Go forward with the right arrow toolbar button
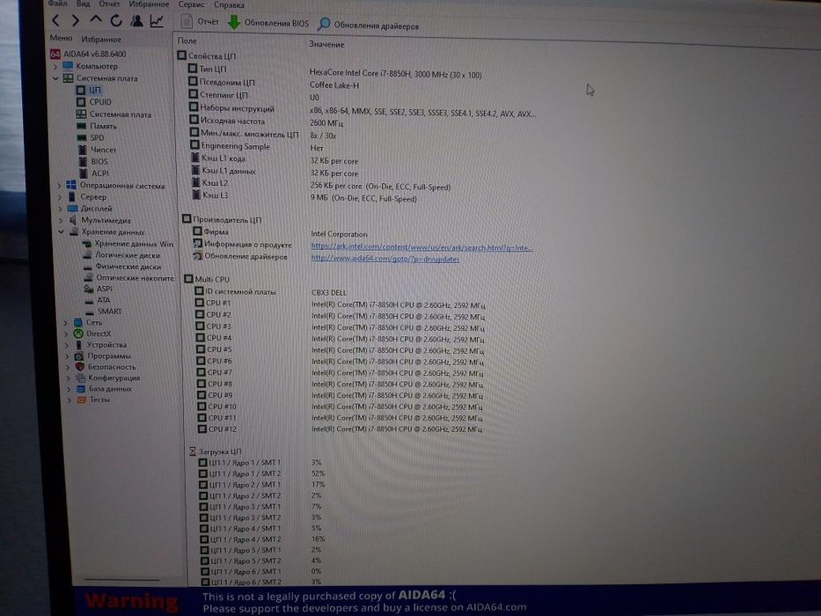This screenshot has height=616, width=821. click(76, 20)
